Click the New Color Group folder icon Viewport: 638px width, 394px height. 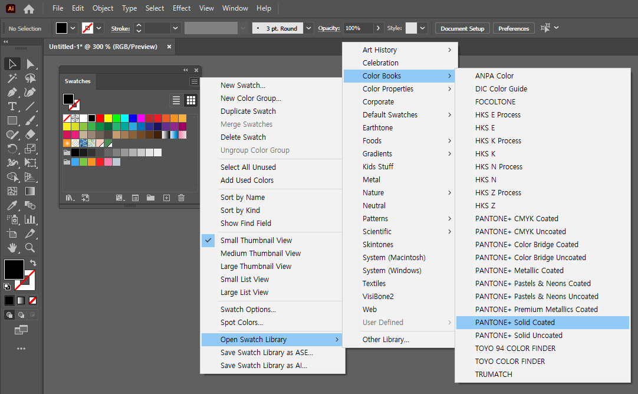pyautogui.click(x=150, y=198)
